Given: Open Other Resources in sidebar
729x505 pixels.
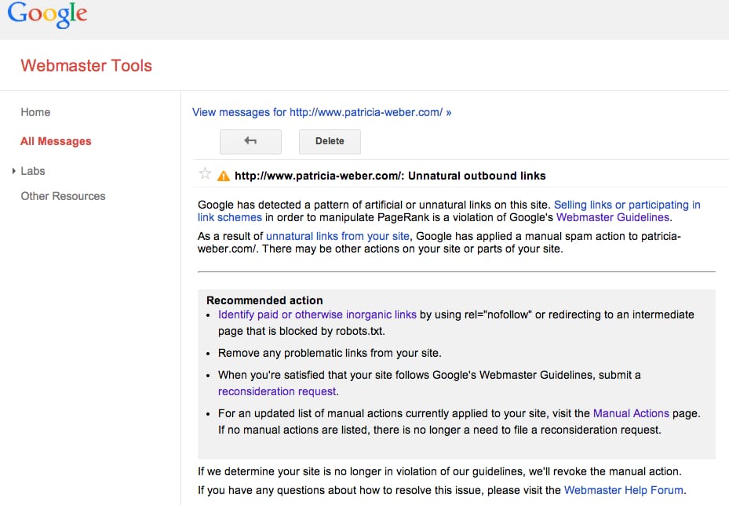Looking at the screenshot, I should [x=63, y=196].
